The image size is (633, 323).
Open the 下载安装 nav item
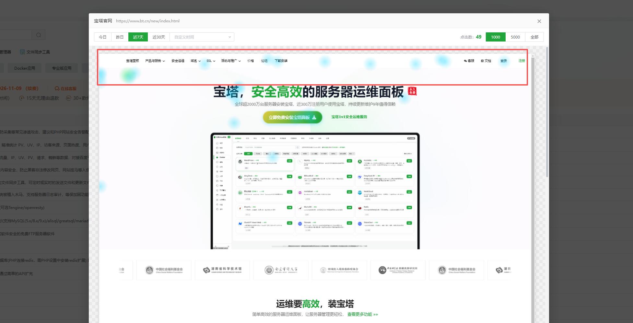[x=281, y=61]
